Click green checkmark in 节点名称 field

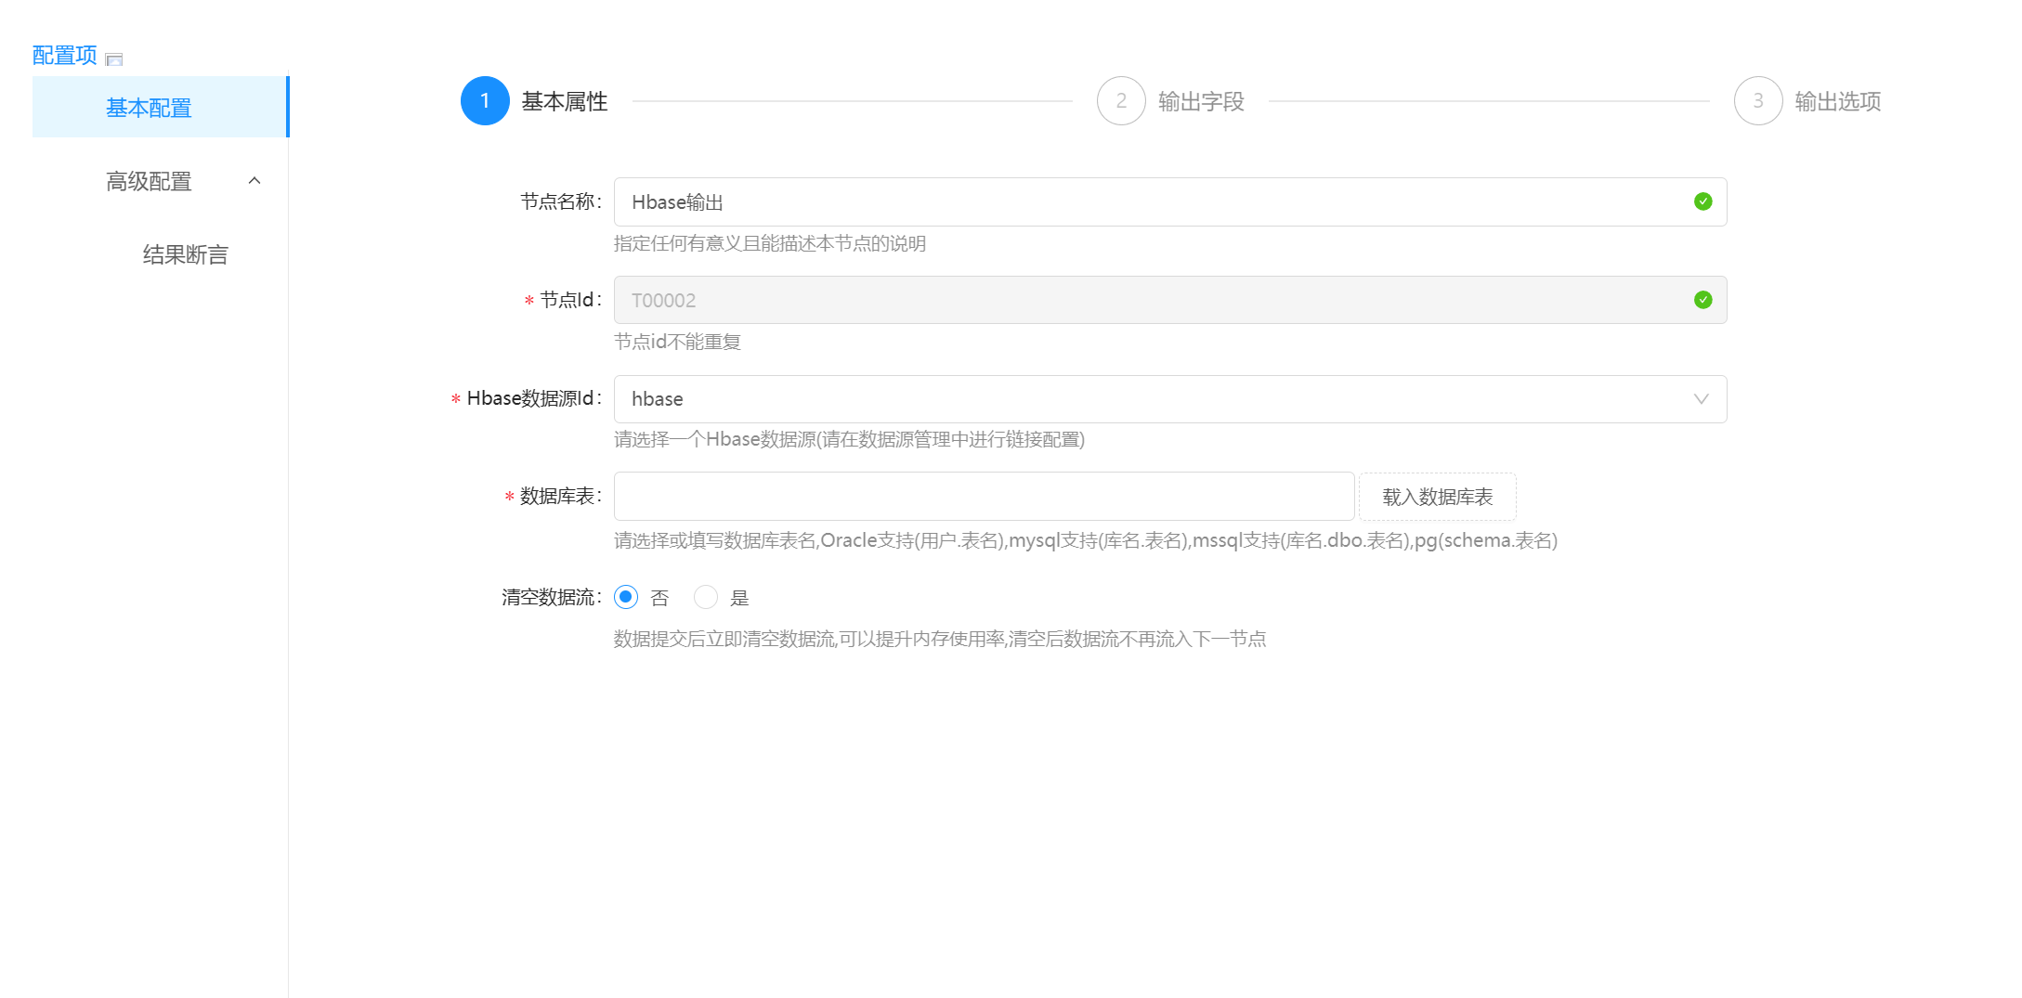(x=1702, y=201)
